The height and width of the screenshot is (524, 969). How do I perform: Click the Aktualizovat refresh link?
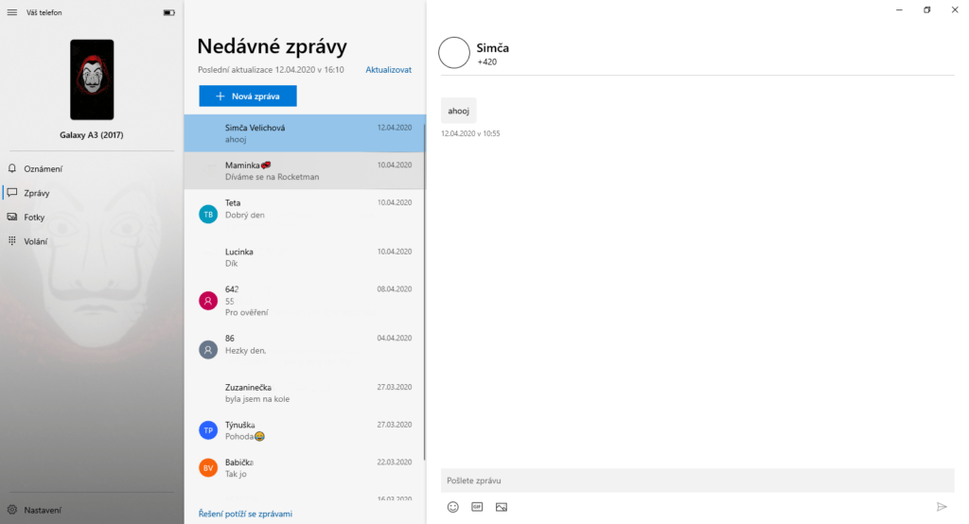pyautogui.click(x=388, y=70)
